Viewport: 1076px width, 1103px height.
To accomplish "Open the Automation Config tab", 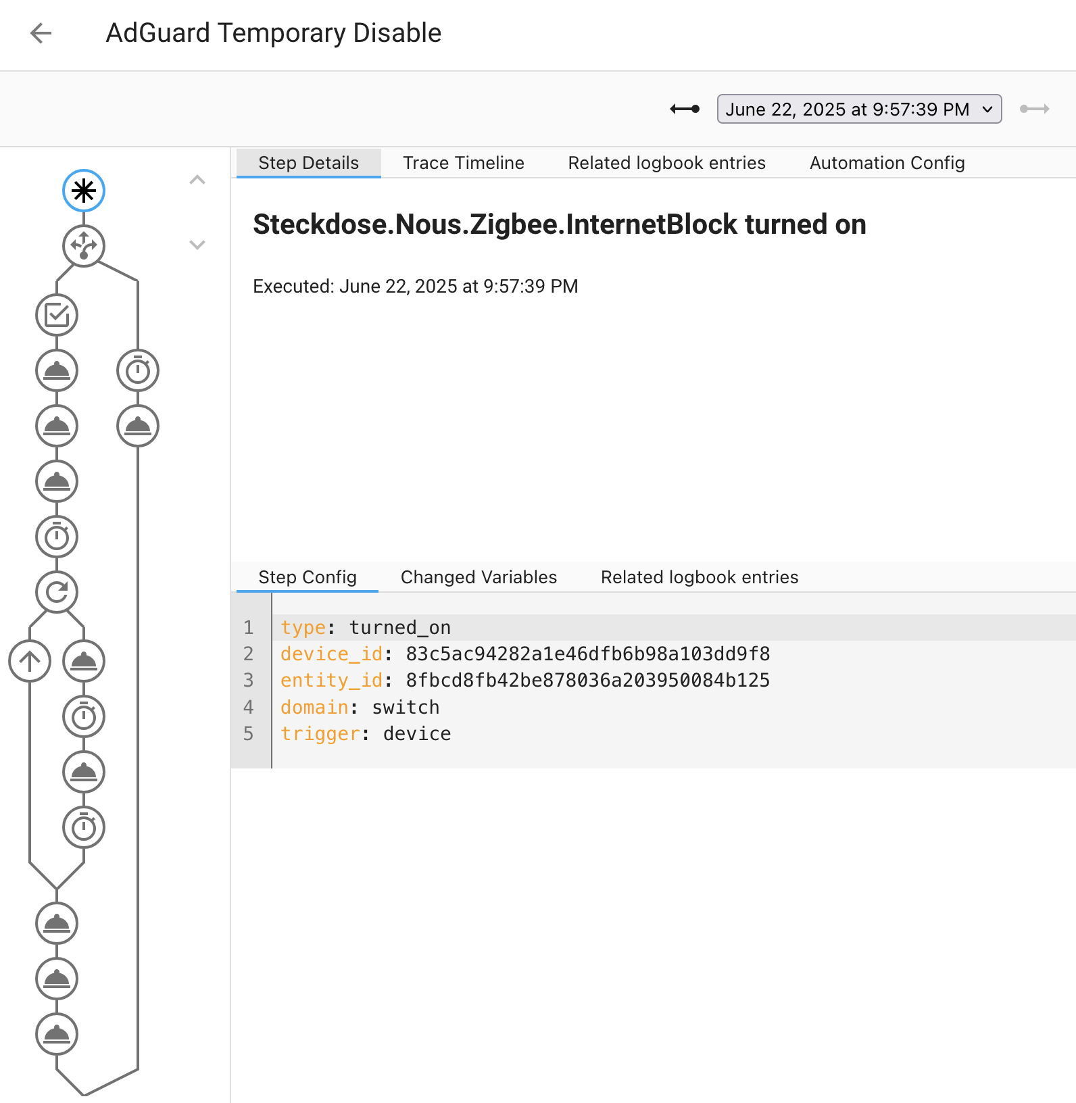I will pos(887,163).
